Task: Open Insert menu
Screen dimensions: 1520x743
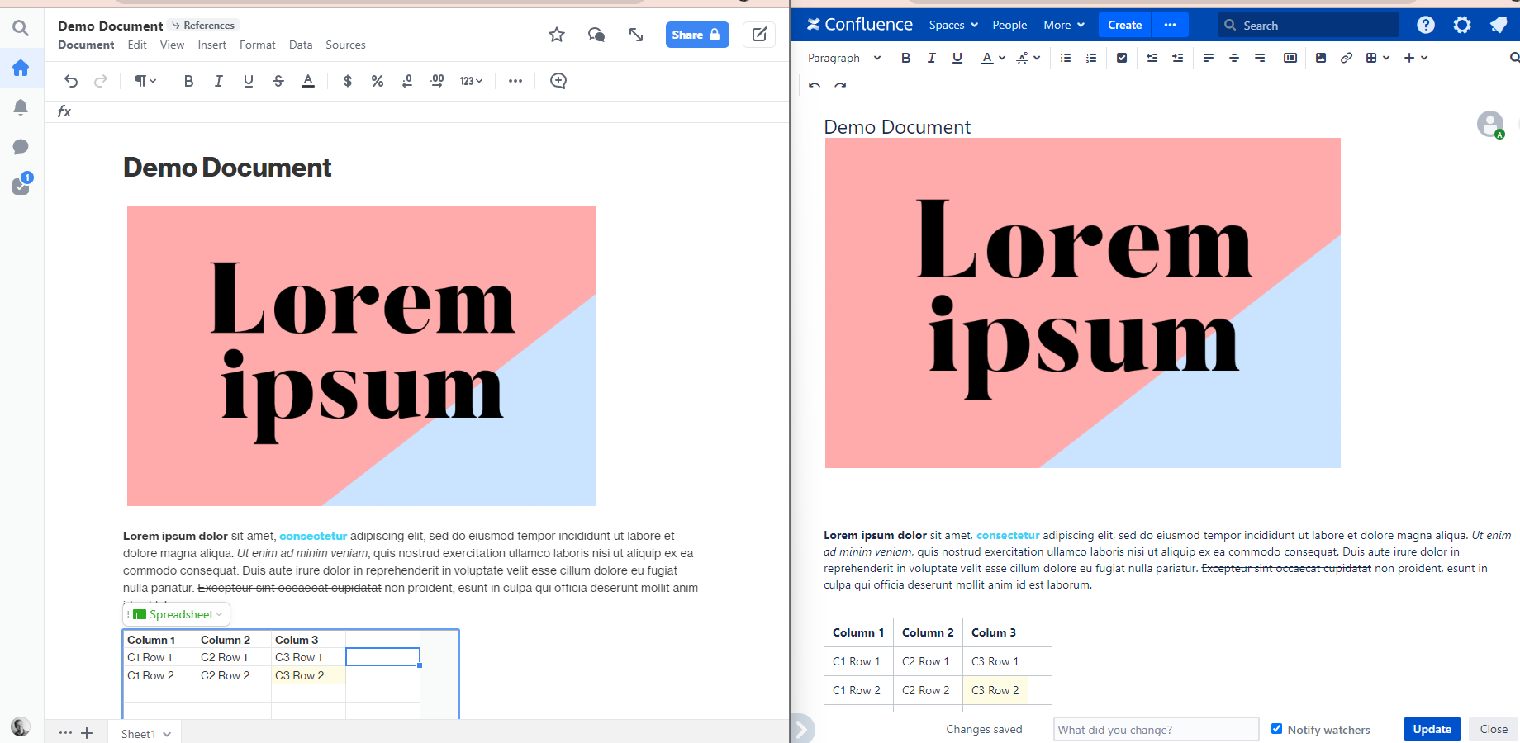Action: point(211,45)
